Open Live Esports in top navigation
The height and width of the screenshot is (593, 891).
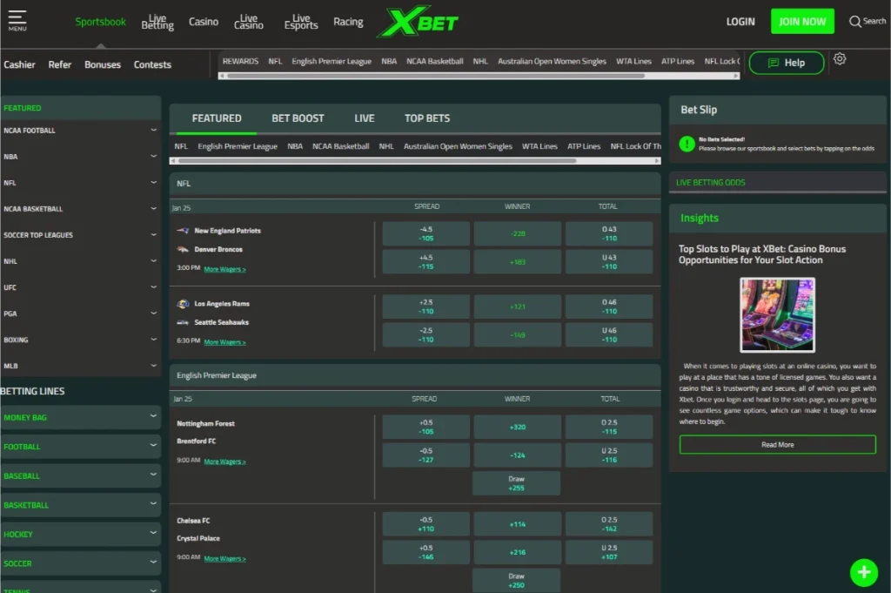click(x=300, y=22)
